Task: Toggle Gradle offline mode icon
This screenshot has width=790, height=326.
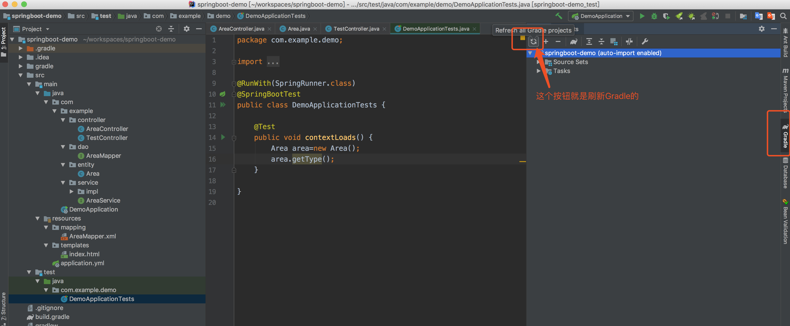Action: click(x=629, y=41)
